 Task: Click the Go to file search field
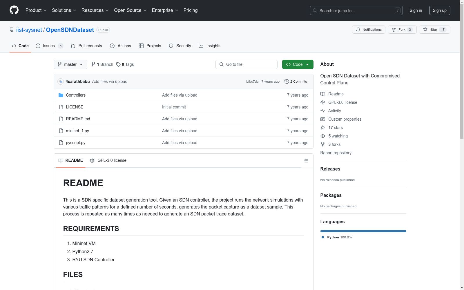[x=246, y=64]
